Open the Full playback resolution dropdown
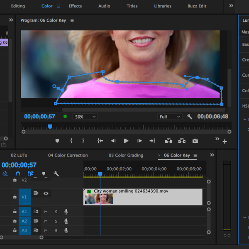Screen dimensions: 249x249 point(170,117)
